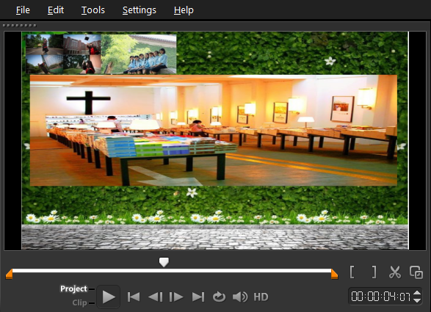Toggle the Repeat loop playback icon
This screenshot has height=312, width=431.
(x=219, y=297)
